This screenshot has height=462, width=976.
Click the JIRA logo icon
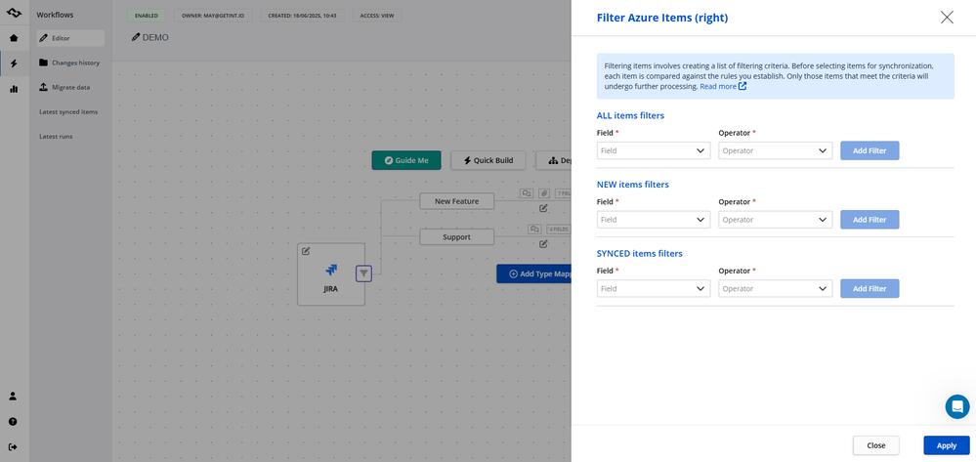point(331,270)
